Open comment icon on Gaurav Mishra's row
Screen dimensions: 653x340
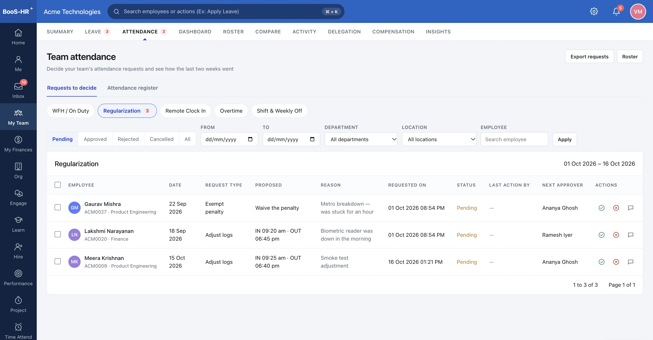click(x=631, y=208)
